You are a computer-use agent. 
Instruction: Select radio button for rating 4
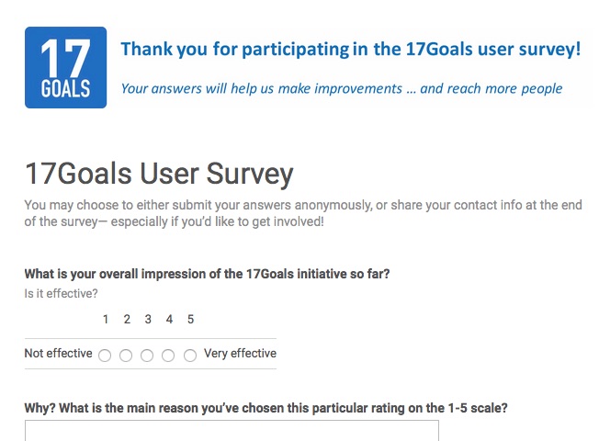point(168,356)
